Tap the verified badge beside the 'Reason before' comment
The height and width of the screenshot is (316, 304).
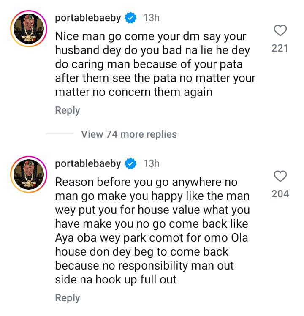131,163
